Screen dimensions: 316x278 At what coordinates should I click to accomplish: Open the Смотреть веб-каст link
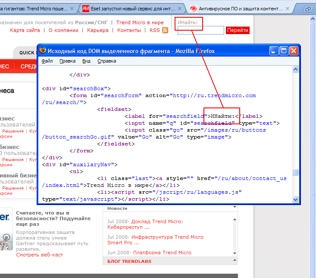tap(40, 255)
